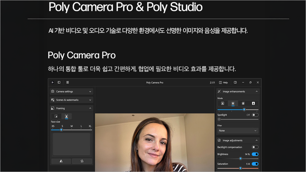Disable the Brightness toggle
This screenshot has height=172, width=306.
tap(255, 154)
